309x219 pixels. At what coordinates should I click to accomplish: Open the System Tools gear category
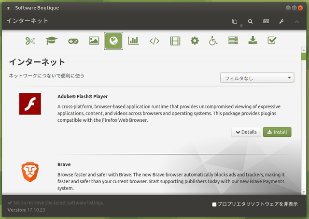click(x=195, y=41)
